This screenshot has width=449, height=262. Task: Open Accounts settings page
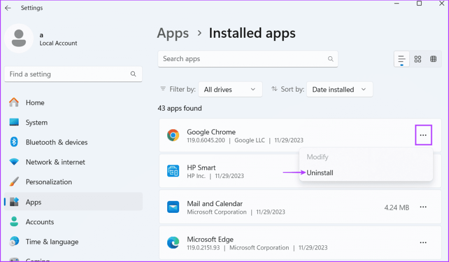click(40, 222)
